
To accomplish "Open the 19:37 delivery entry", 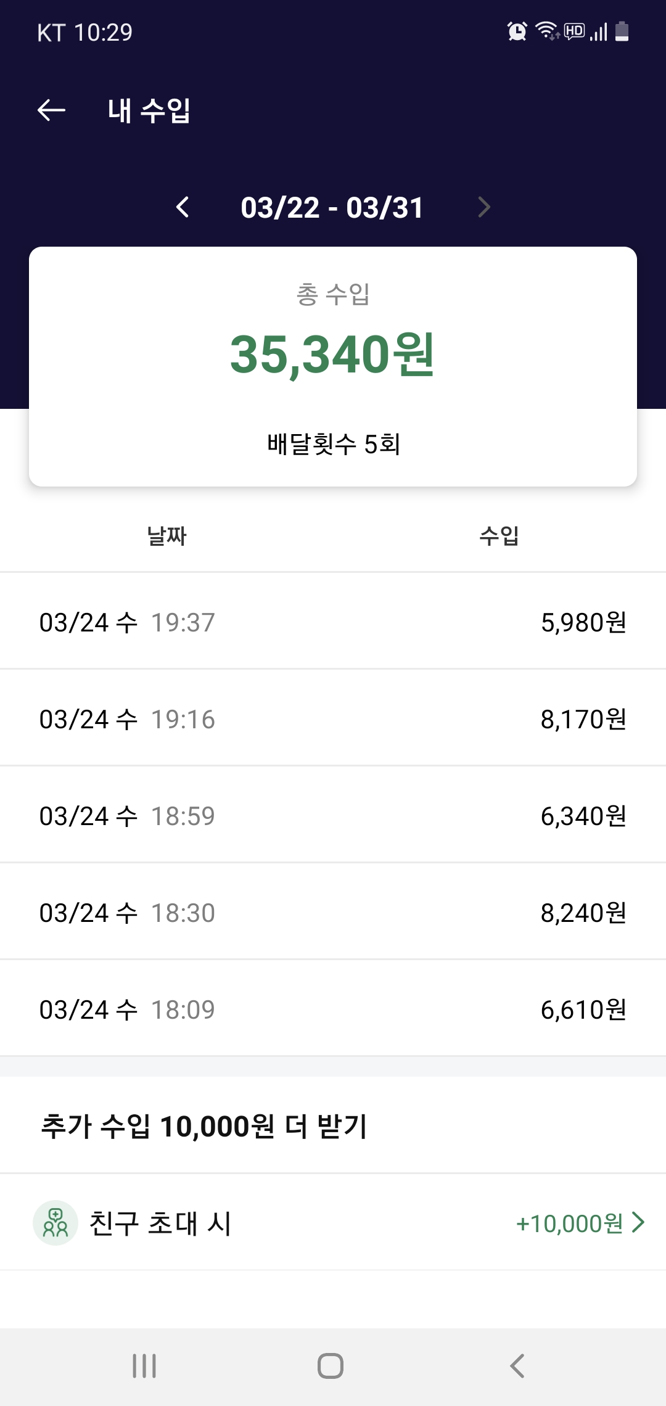I will pyautogui.click(x=333, y=622).
